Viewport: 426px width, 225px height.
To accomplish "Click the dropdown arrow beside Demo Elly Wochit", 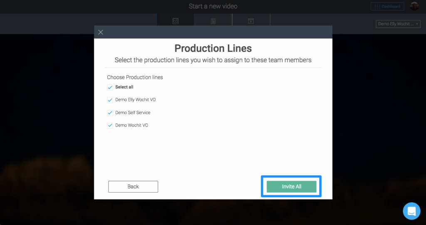I will point(417,24).
